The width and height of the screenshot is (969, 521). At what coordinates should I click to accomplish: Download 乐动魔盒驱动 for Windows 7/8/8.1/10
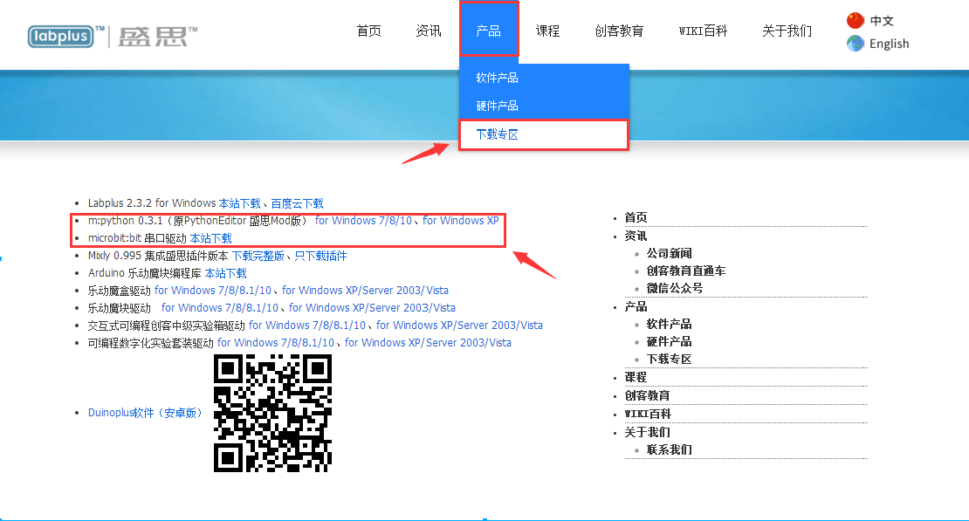pos(213,291)
